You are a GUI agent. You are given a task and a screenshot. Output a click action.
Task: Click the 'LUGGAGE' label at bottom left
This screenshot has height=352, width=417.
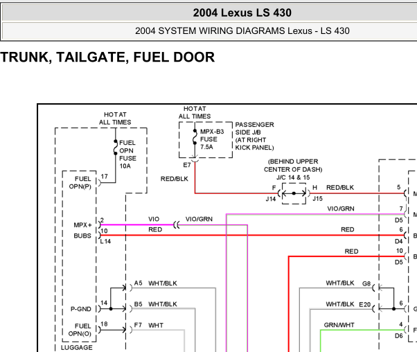click(x=77, y=347)
